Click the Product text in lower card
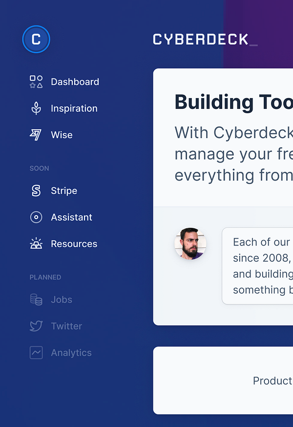This screenshot has height=427, width=293. point(272,381)
